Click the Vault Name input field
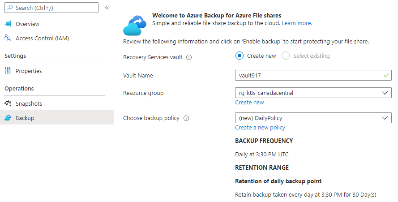 click(309, 75)
